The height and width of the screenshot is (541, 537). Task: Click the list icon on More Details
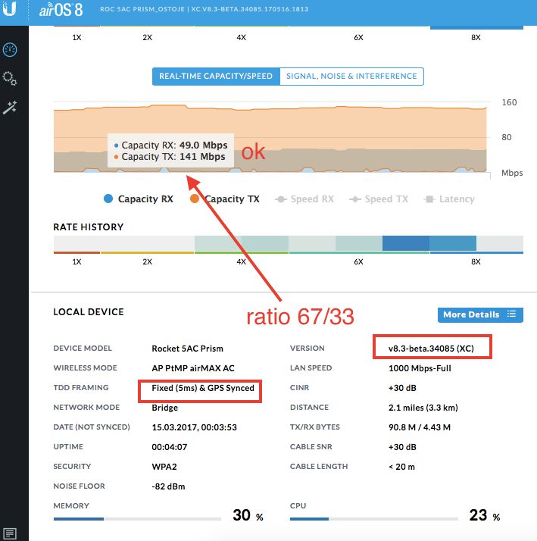point(511,314)
